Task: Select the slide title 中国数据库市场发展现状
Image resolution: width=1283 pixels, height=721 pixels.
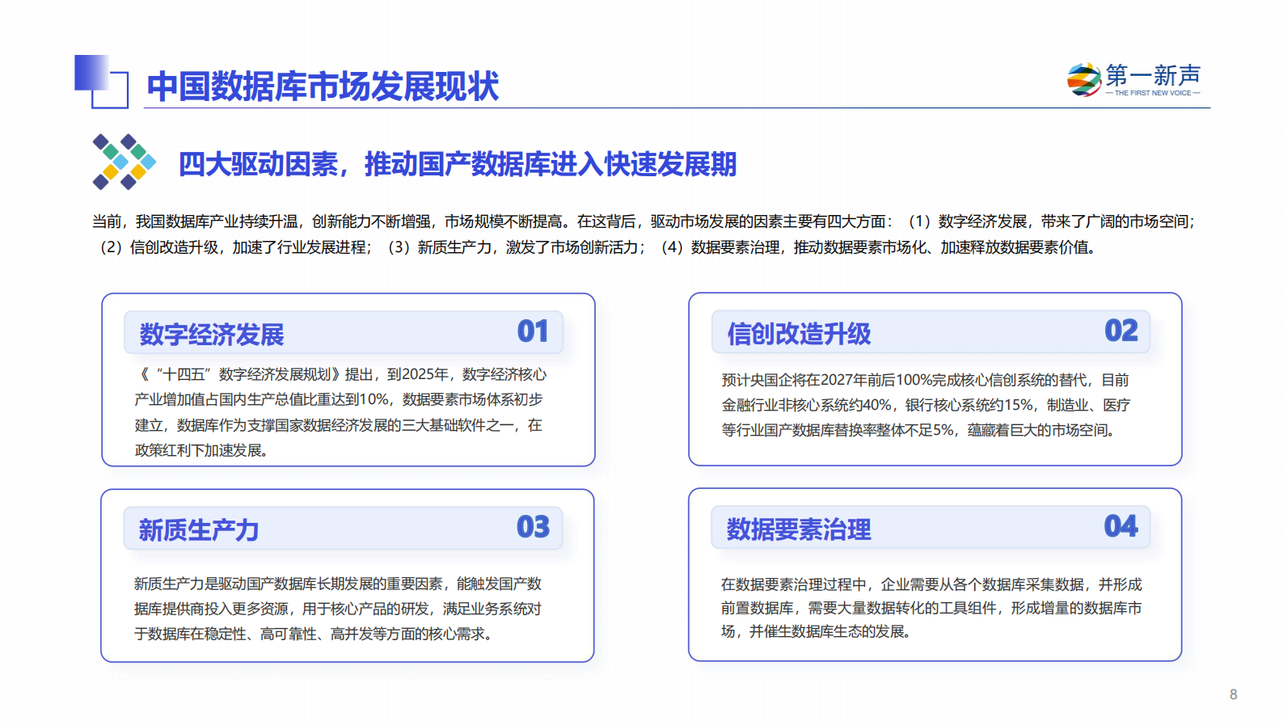Action: pyautogui.click(x=323, y=86)
